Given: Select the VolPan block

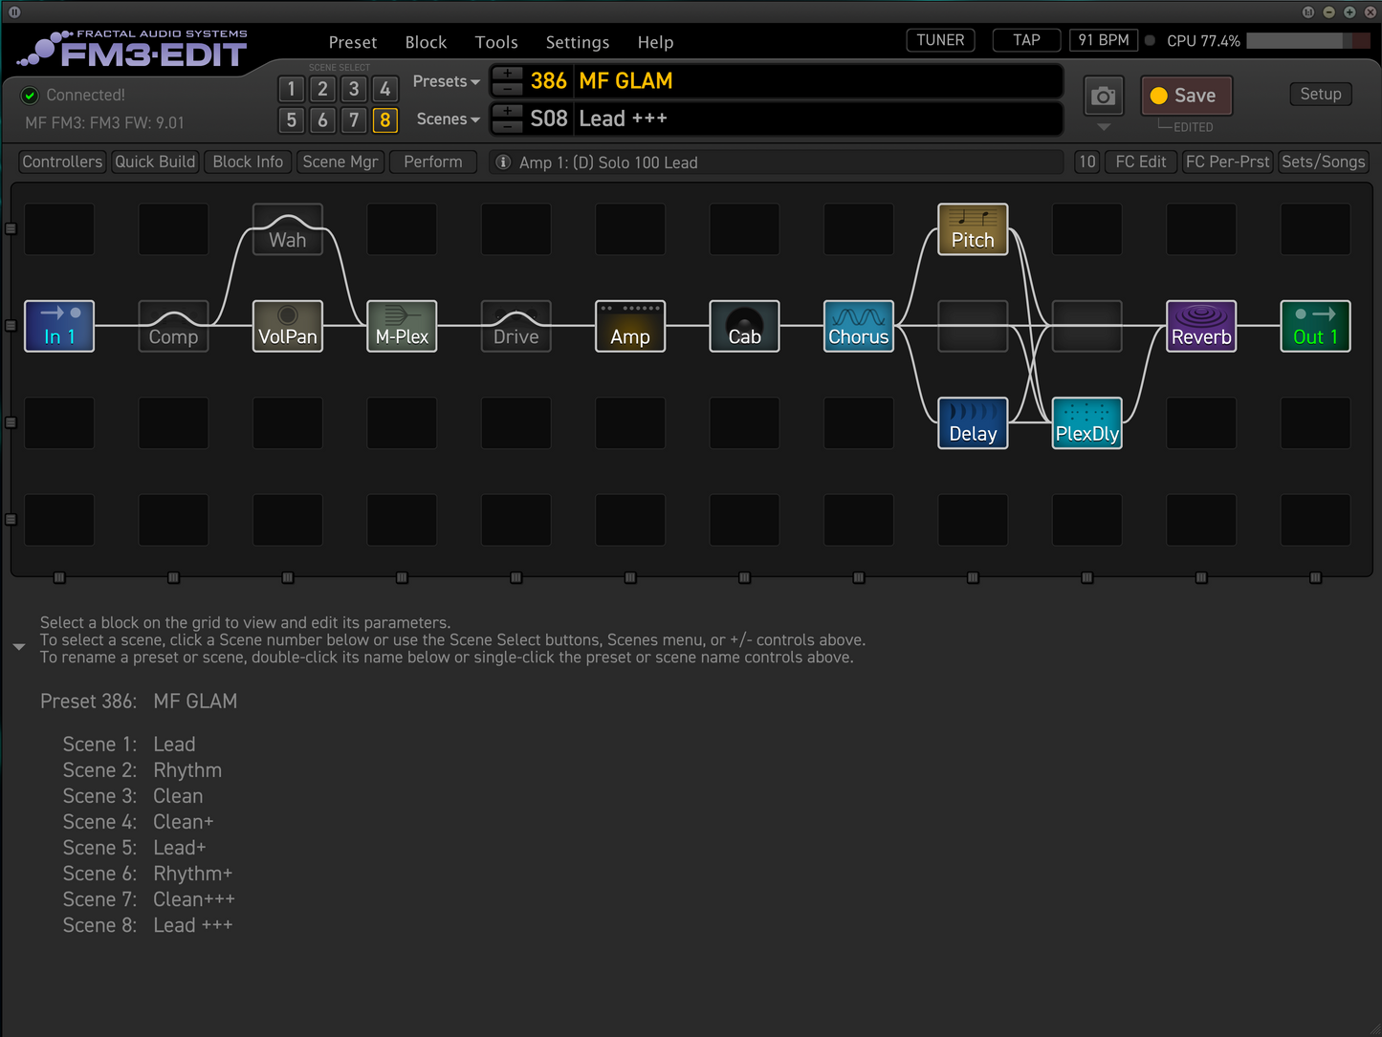Looking at the screenshot, I should [x=288, y=326].
